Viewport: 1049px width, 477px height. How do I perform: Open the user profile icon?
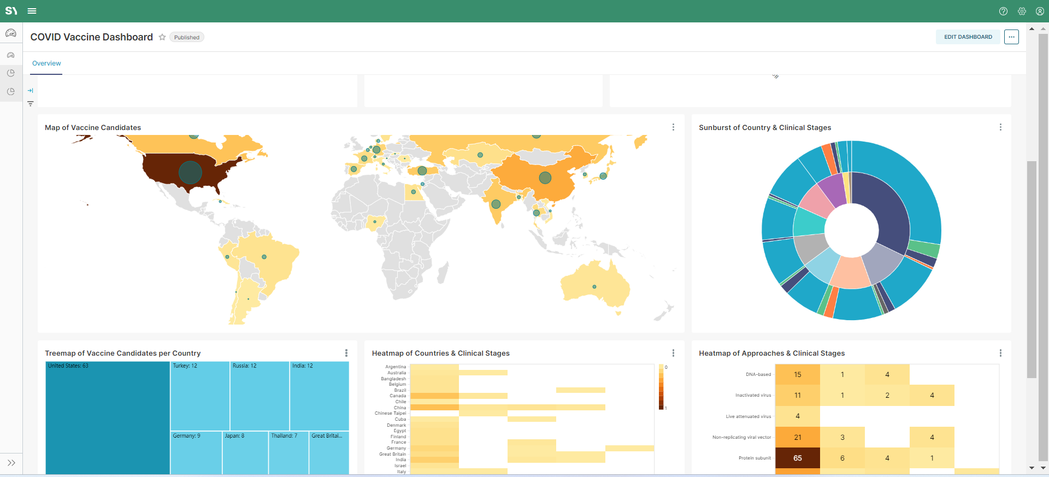1040,11
